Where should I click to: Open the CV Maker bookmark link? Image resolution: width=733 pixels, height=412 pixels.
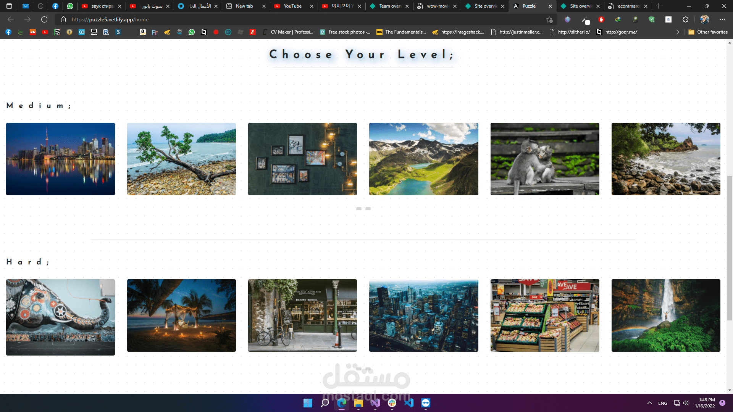point(288,32)
